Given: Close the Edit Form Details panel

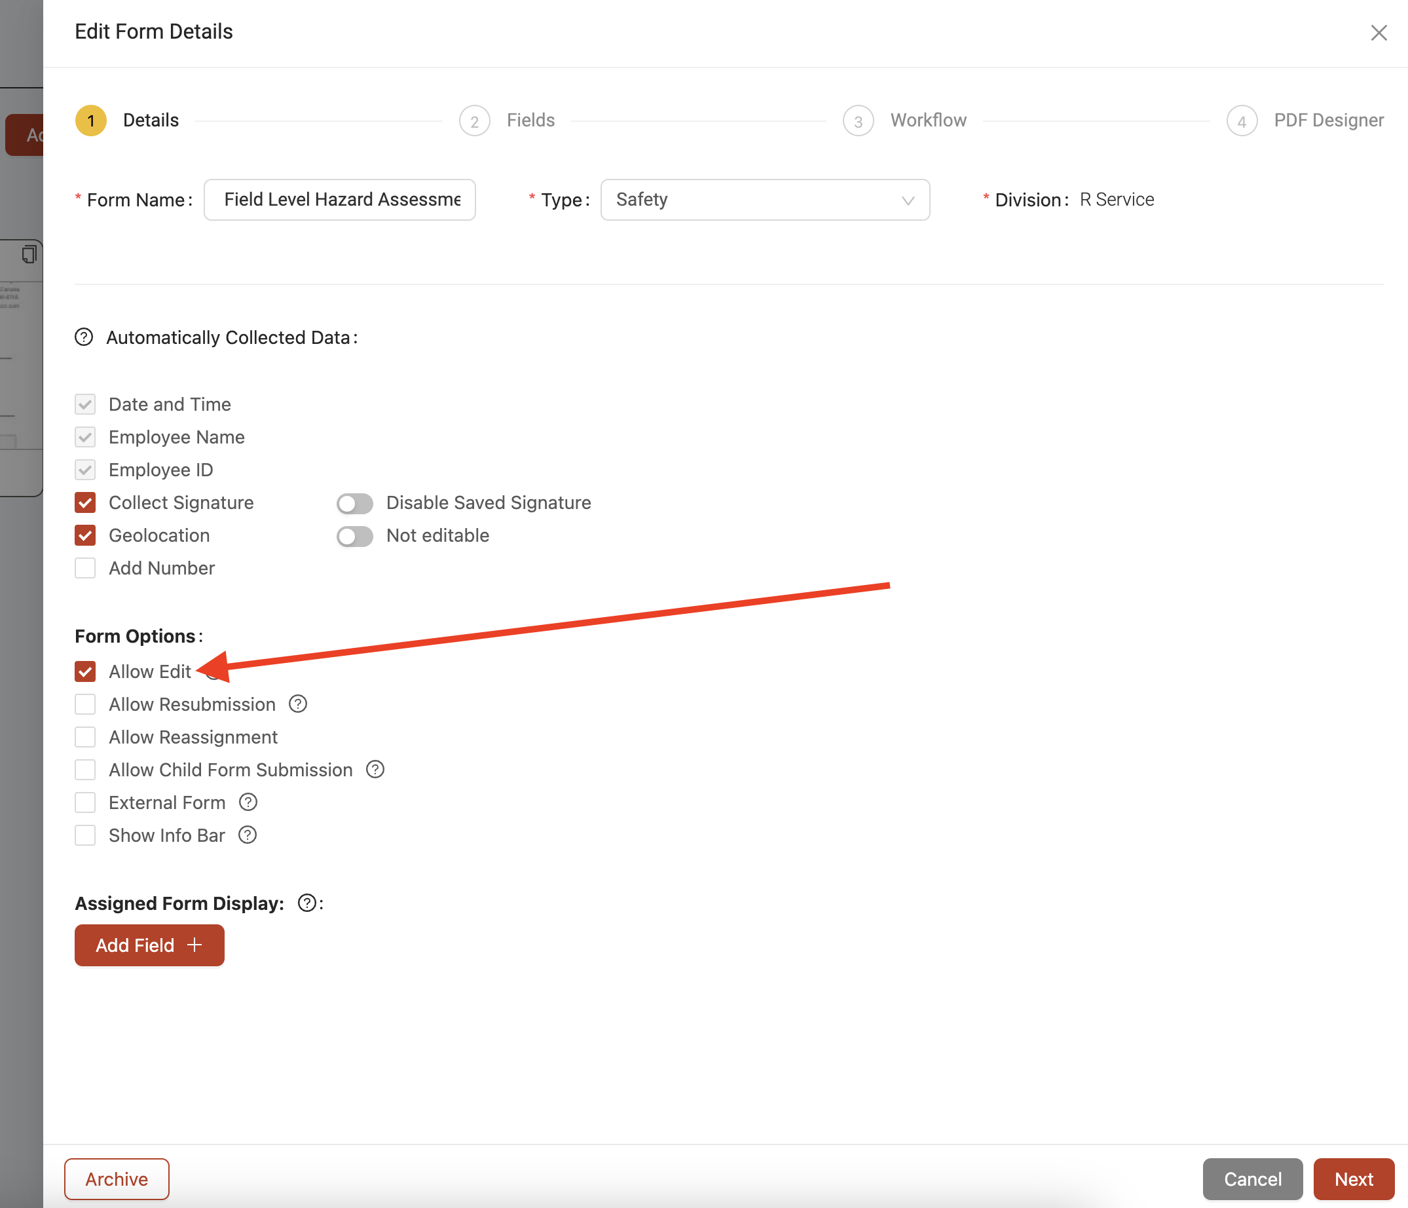Looking at the screenshot, I should pos(1378,33).
